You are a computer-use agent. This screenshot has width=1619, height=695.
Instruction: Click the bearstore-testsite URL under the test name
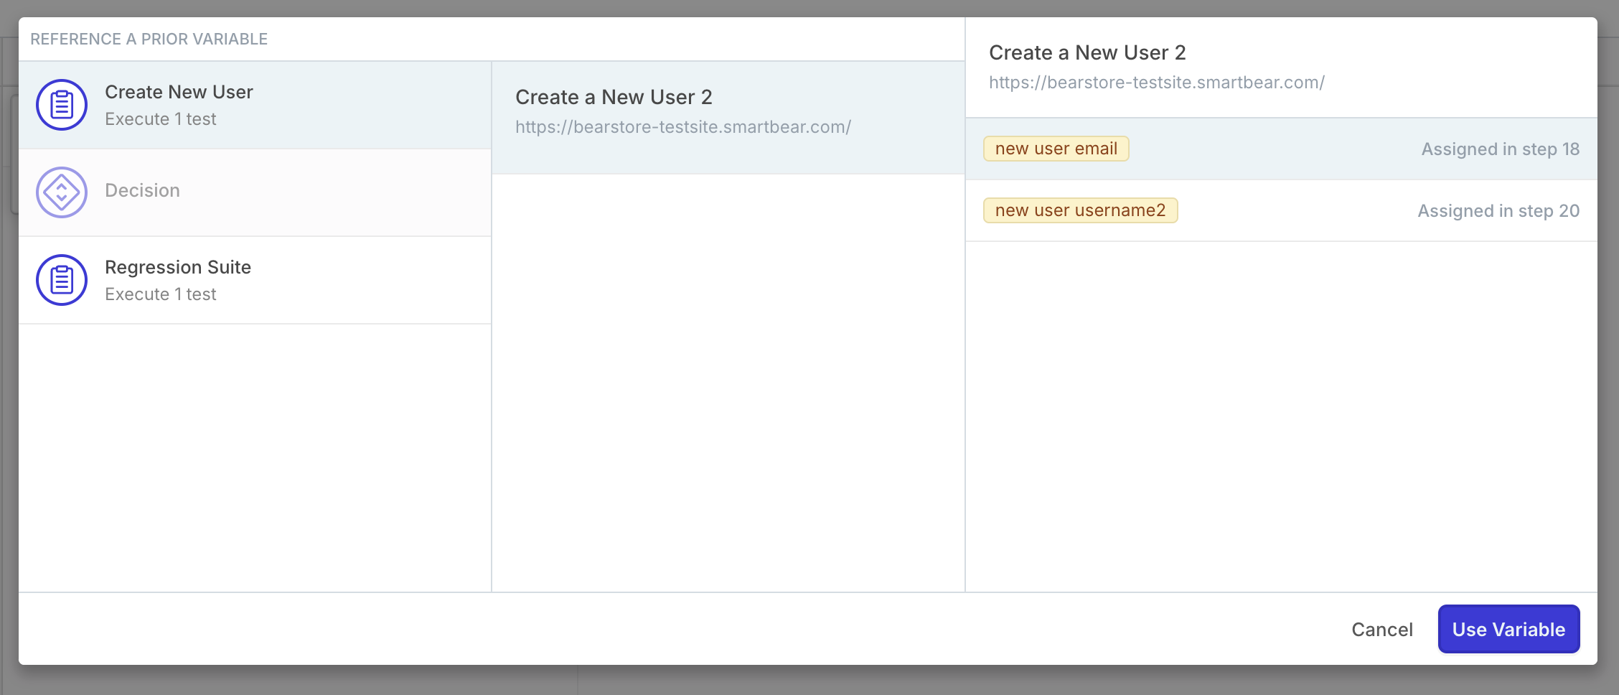[682, 127]
